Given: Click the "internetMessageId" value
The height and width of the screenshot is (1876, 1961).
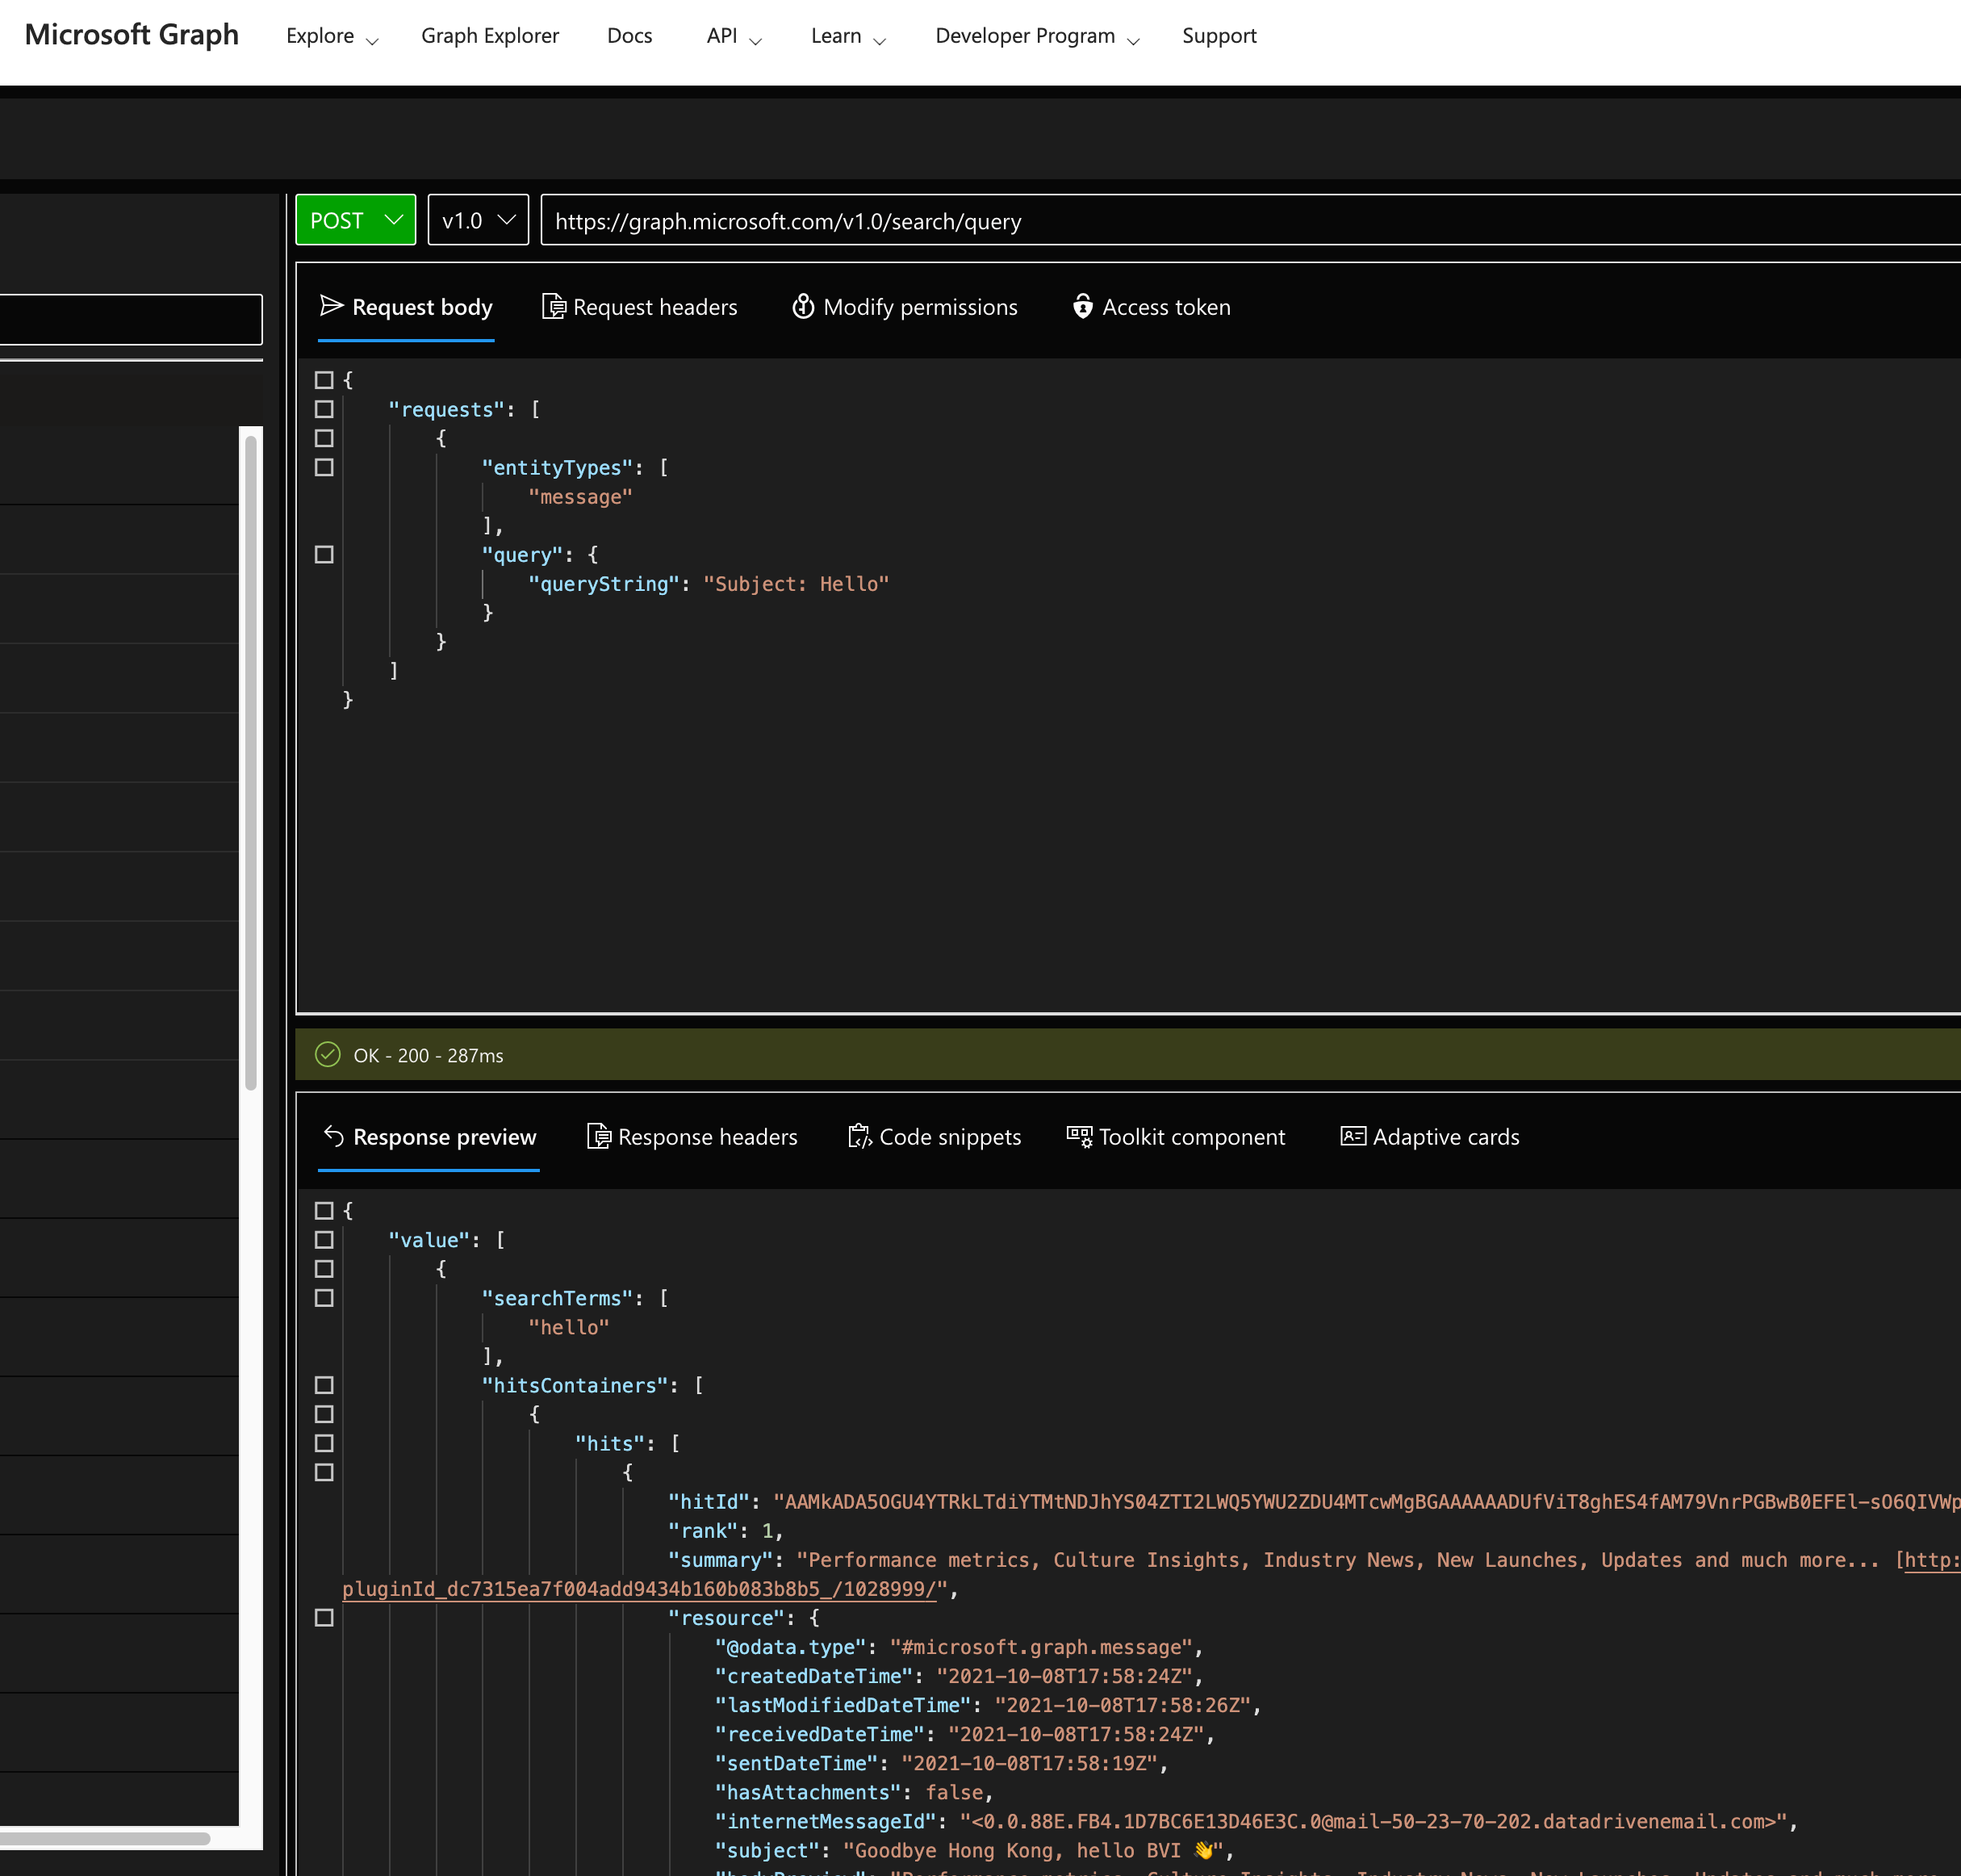Looking at the screenshot, I should [1374, 1821].
